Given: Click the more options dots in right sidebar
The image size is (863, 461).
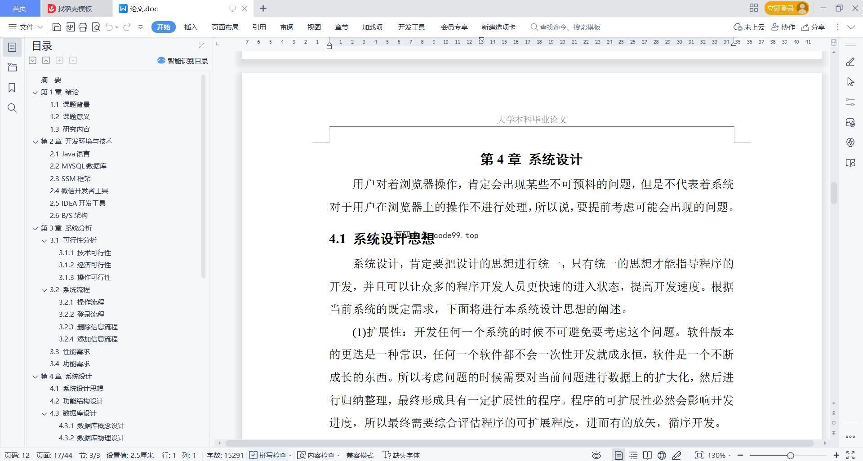Looking at the screenshot, I should [850, 436].
